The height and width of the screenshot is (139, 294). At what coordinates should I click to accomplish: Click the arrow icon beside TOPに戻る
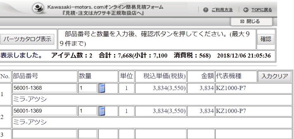click(x=246, y=10)
